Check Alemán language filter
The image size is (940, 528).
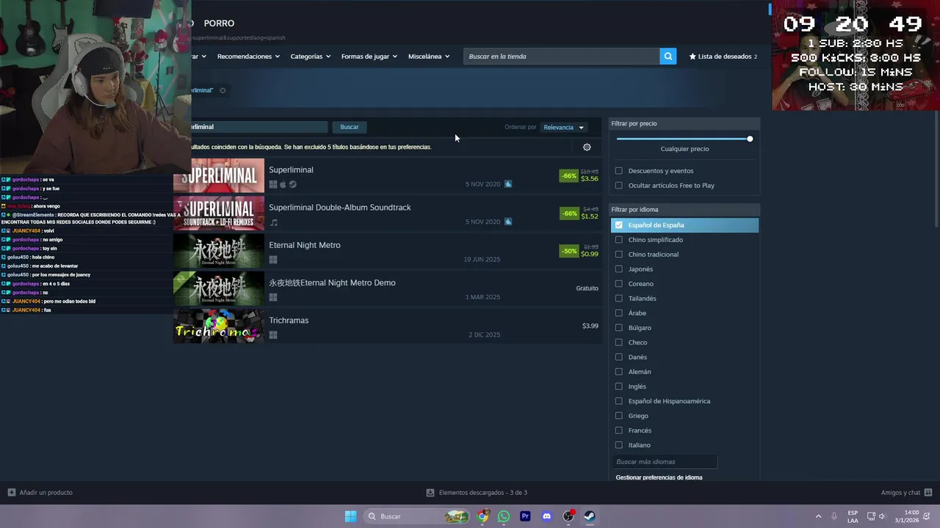point(618,372)
